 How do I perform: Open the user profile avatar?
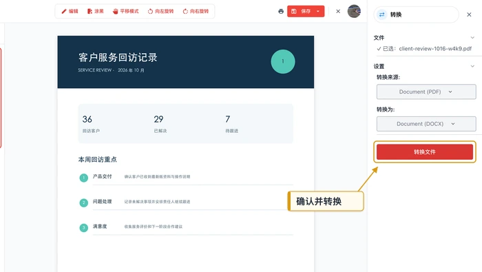coord(354,11)
